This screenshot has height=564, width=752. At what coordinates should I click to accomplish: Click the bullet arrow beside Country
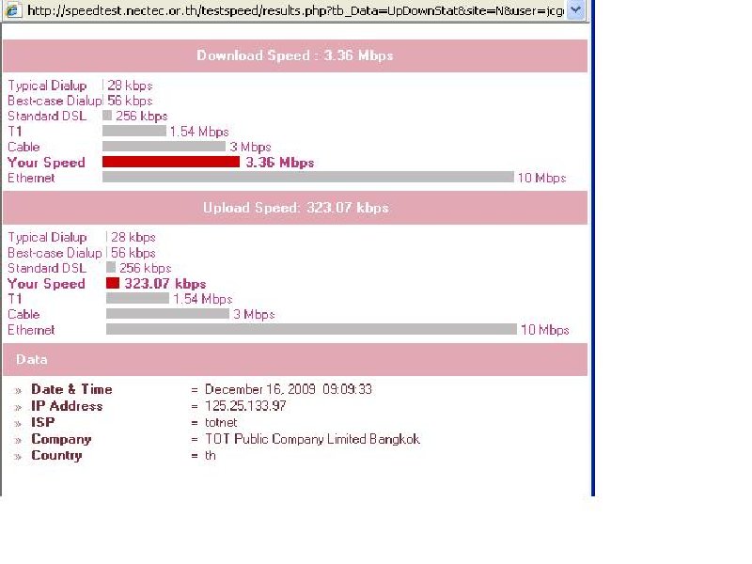pos(18,457)
